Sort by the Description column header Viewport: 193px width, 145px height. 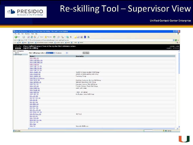80,56
